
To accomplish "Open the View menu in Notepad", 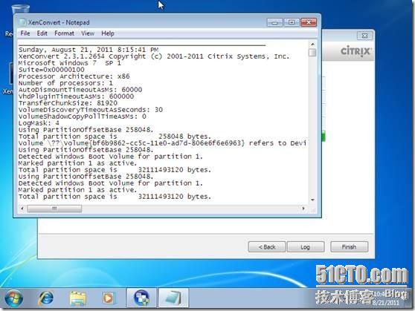I will click(x=88, y=33).
